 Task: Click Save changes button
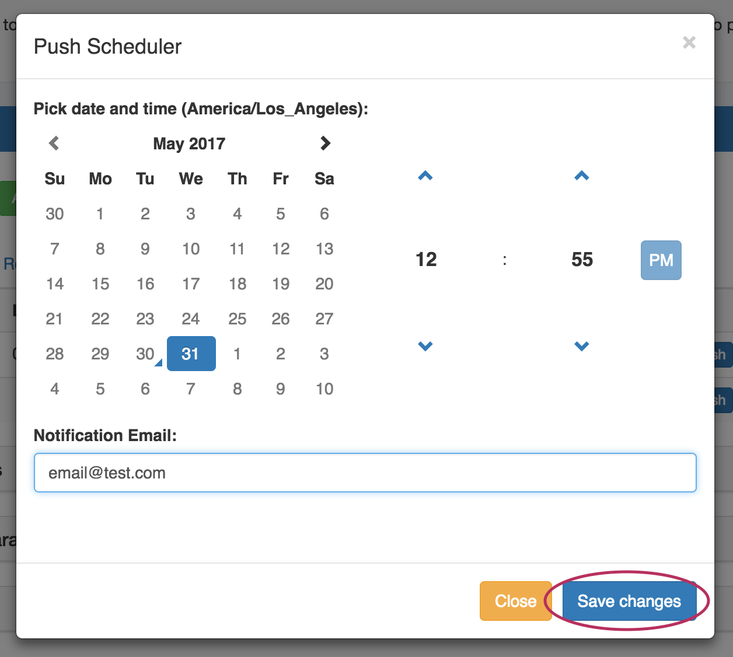[629, 601]
